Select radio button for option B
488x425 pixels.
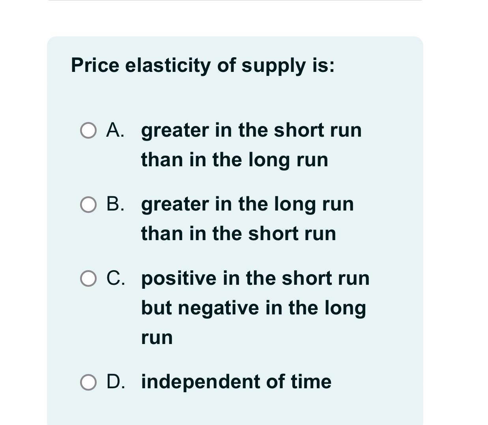click(x=88, y=204)
